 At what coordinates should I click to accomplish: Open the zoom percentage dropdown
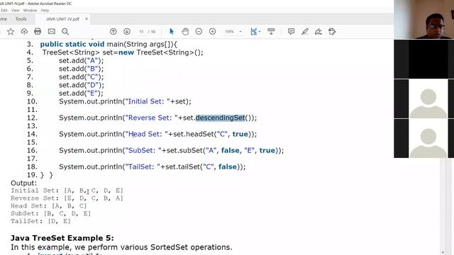point(240,31)
